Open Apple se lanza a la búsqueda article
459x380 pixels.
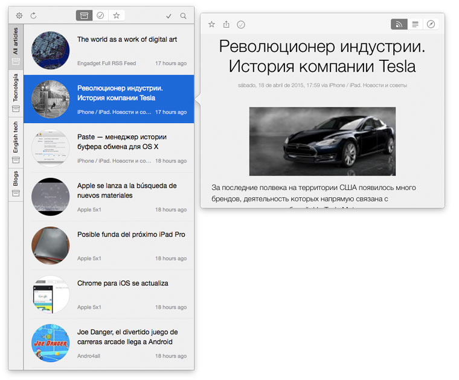point(109,197)
